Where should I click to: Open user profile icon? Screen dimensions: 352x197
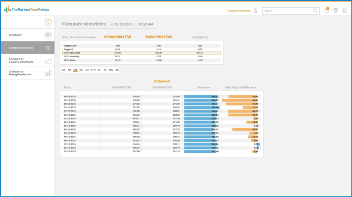coord(255,10)
